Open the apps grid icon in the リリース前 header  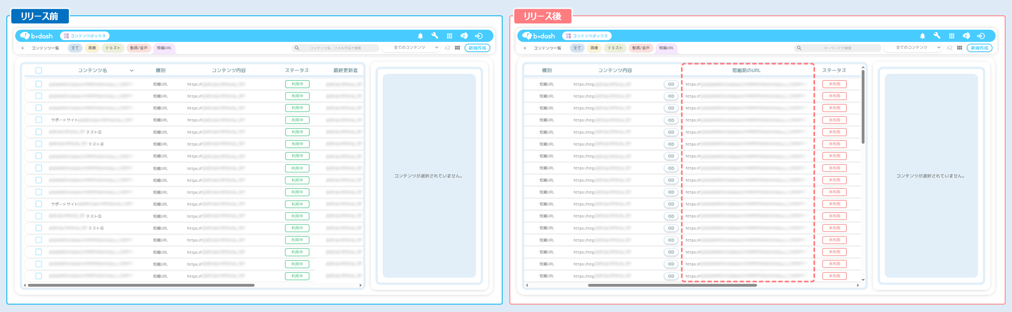click(x=449, y=36)
